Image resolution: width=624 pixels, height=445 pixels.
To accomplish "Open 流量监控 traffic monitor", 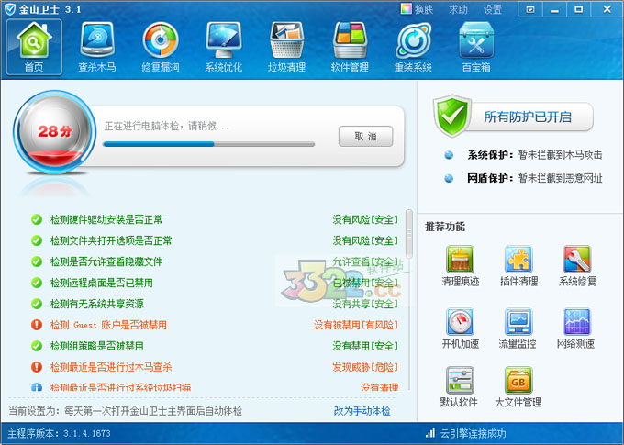I will (x=518, y=328).
